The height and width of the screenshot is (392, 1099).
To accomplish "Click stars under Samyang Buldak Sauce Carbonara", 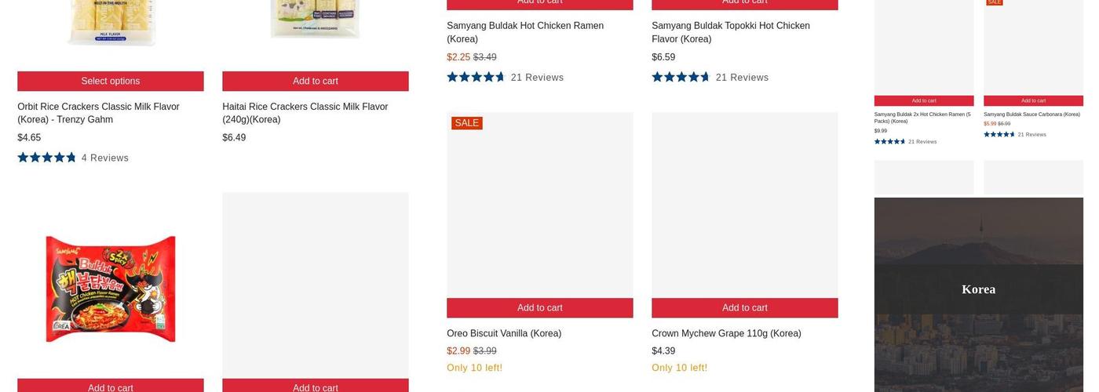I will 999,134.
